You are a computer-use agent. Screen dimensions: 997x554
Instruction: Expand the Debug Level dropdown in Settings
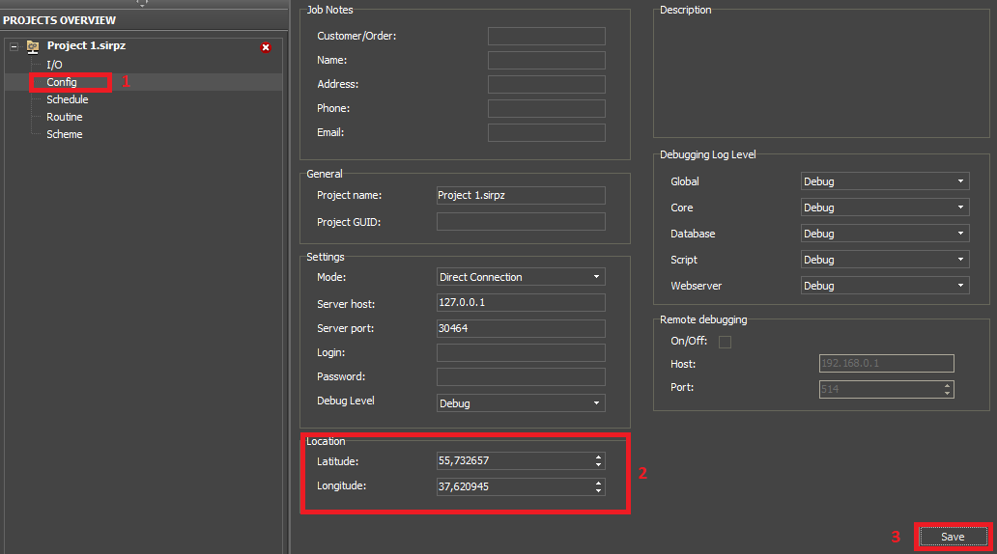[x=521, y=402]
